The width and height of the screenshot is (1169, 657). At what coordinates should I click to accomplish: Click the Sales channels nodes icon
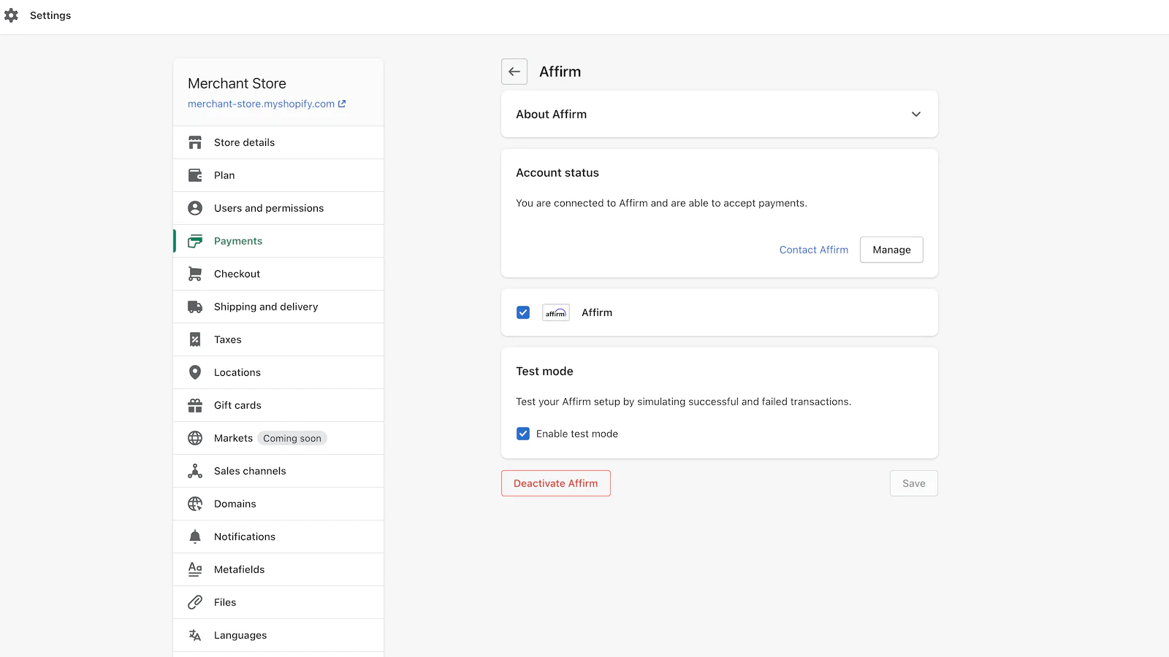tap(195, 471)
